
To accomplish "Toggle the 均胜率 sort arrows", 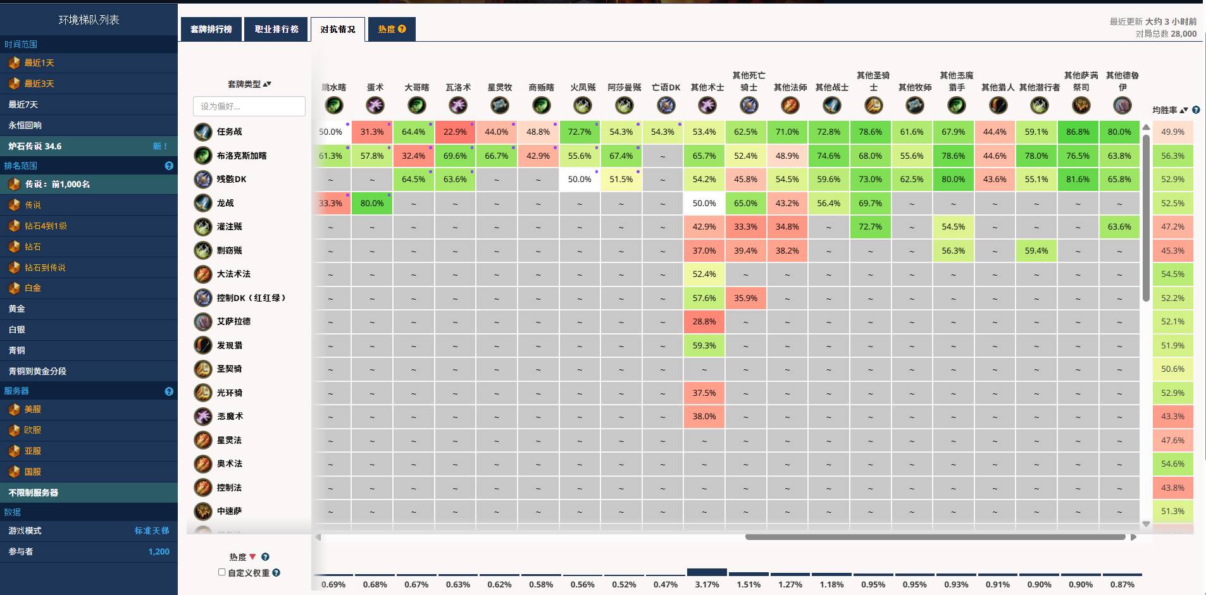I will click(x=1184, y=110).
